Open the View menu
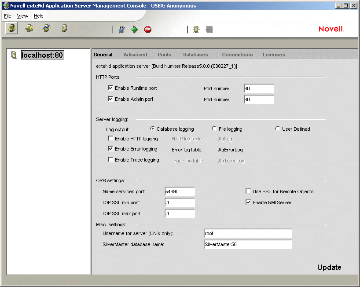Screen dimensions: 360x287 [x=22, y=16]
